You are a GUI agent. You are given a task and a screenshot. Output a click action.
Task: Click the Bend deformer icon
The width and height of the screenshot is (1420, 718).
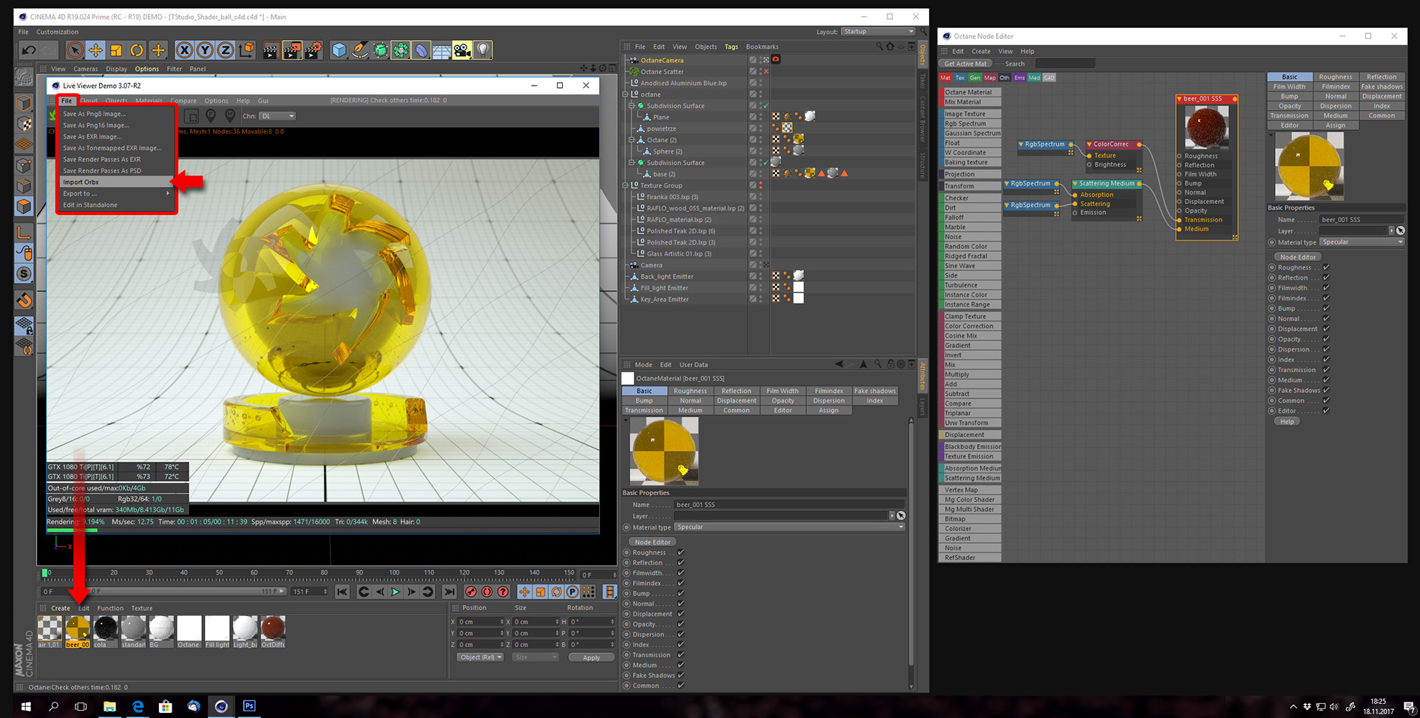pyautogui.click(x=421, y=50)
